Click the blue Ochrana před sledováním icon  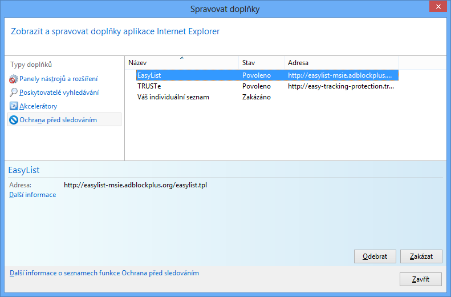coord(14,120)
